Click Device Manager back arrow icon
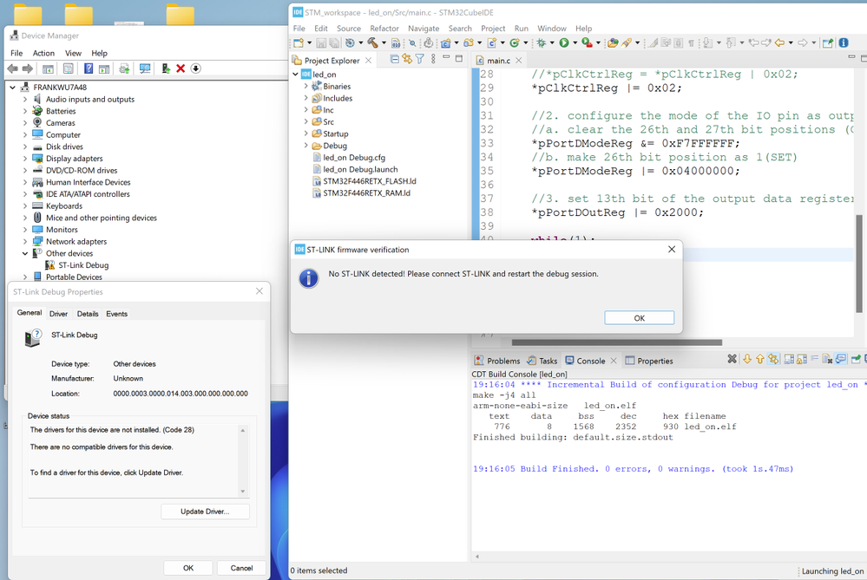The height and width of the screenshot is (580, 867). (12, 68)
